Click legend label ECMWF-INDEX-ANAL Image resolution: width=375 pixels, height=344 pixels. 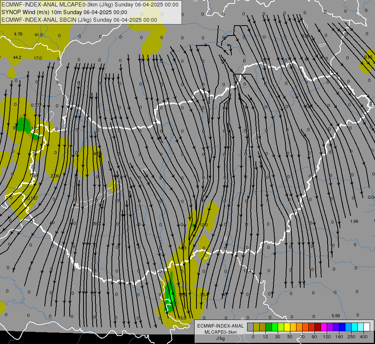tap(221, 326)
